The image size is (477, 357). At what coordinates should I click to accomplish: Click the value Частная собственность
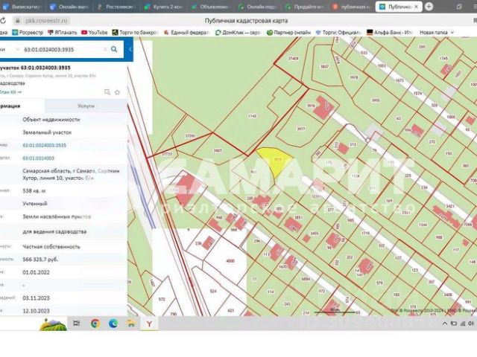coord(51,247)
